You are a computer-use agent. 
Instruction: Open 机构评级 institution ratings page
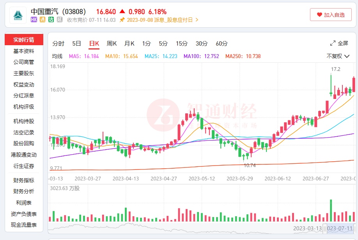[24, 107]
